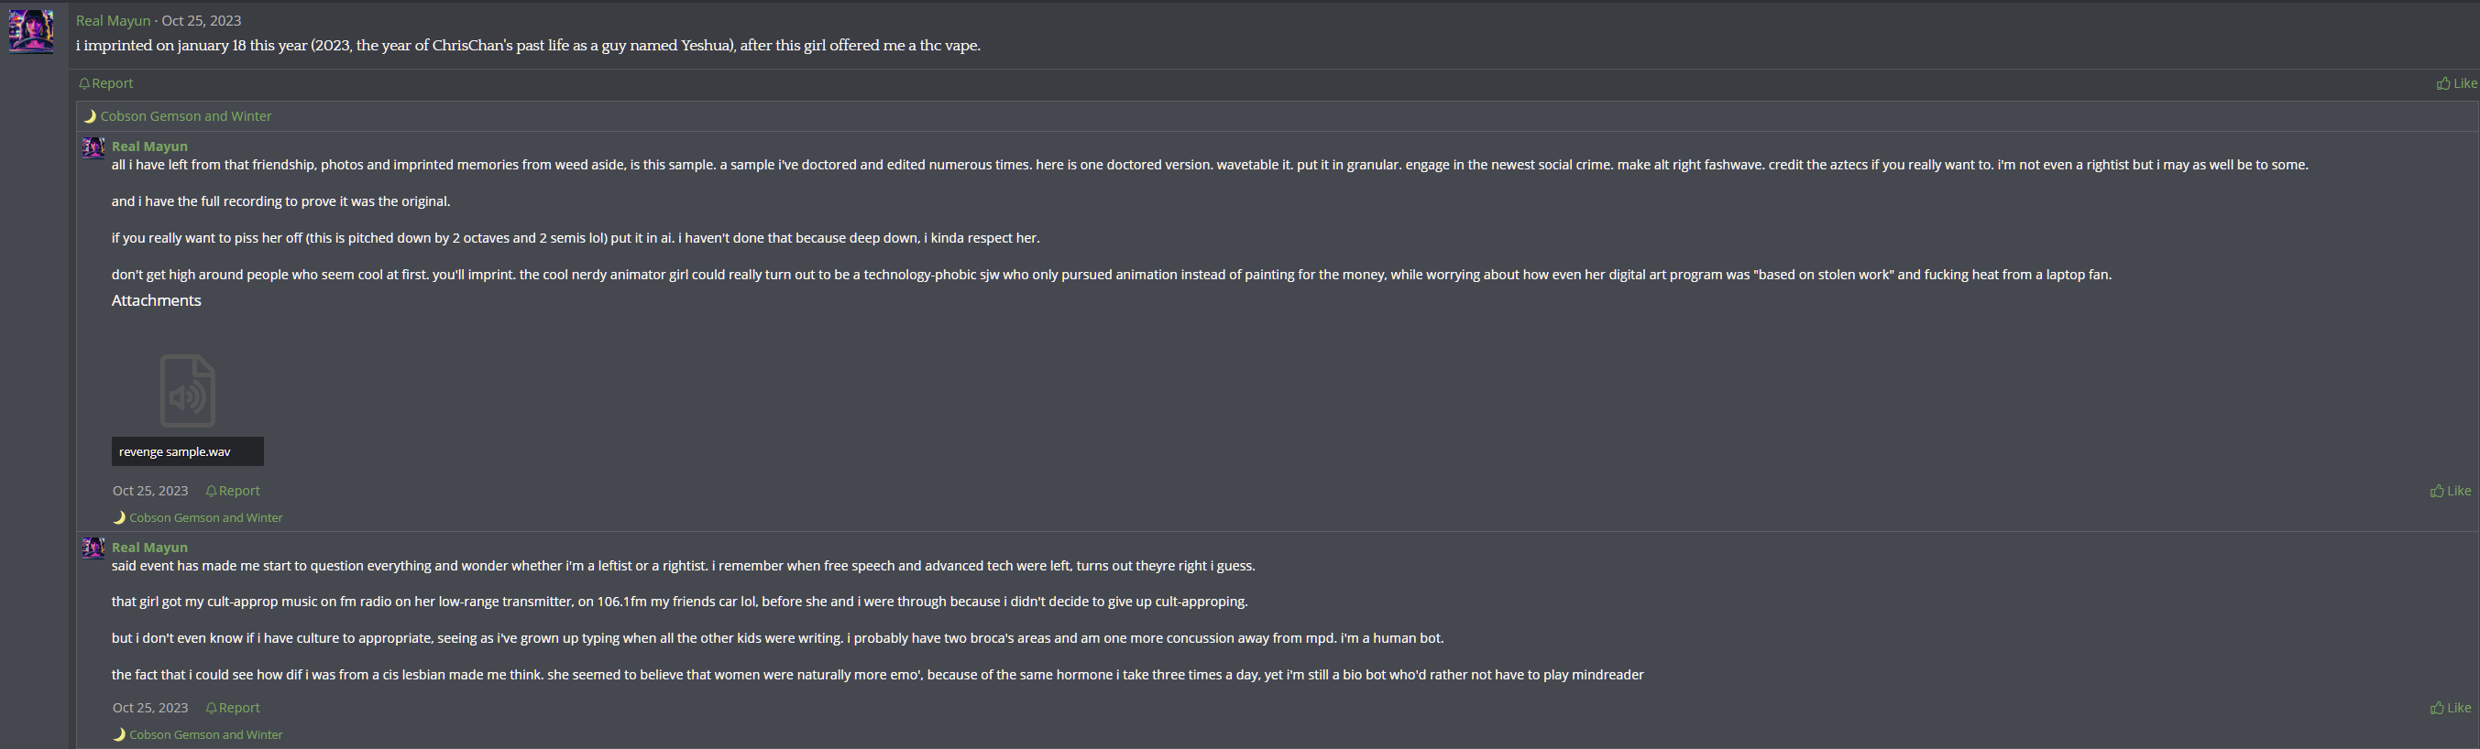Click the audio file icon attachment
This screenshot has height=749, width=2480.
tap(188, 390)
